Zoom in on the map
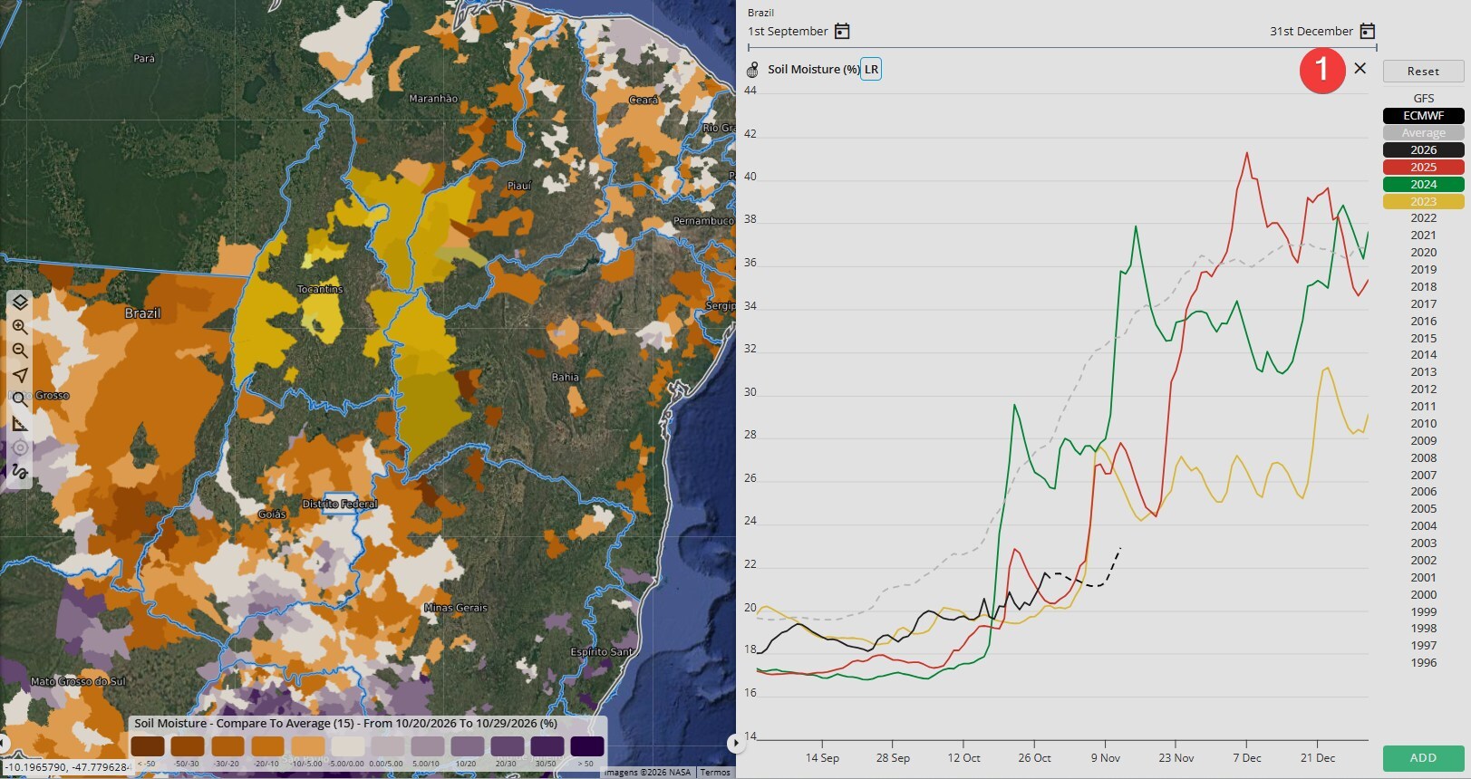This screenshot has height=779, width=1471. (x=20, y=326)
